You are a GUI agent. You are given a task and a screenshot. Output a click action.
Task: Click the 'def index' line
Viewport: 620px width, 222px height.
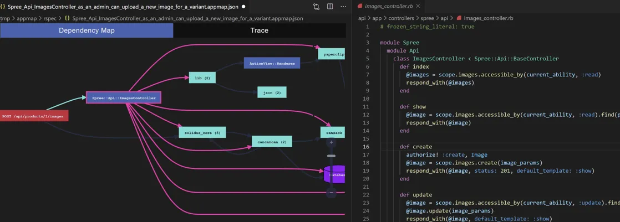click(x=414, y=66)
